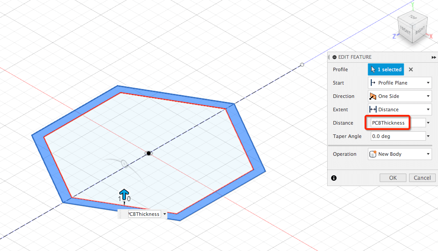Activate the Profile '1 selected' selector

click(x=385, y=69)
